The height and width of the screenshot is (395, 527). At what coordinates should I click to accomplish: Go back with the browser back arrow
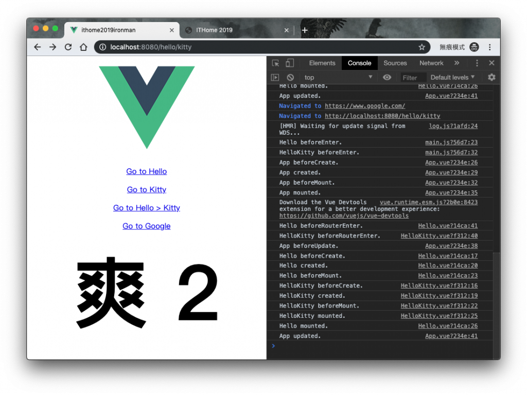tap(37, 47)
